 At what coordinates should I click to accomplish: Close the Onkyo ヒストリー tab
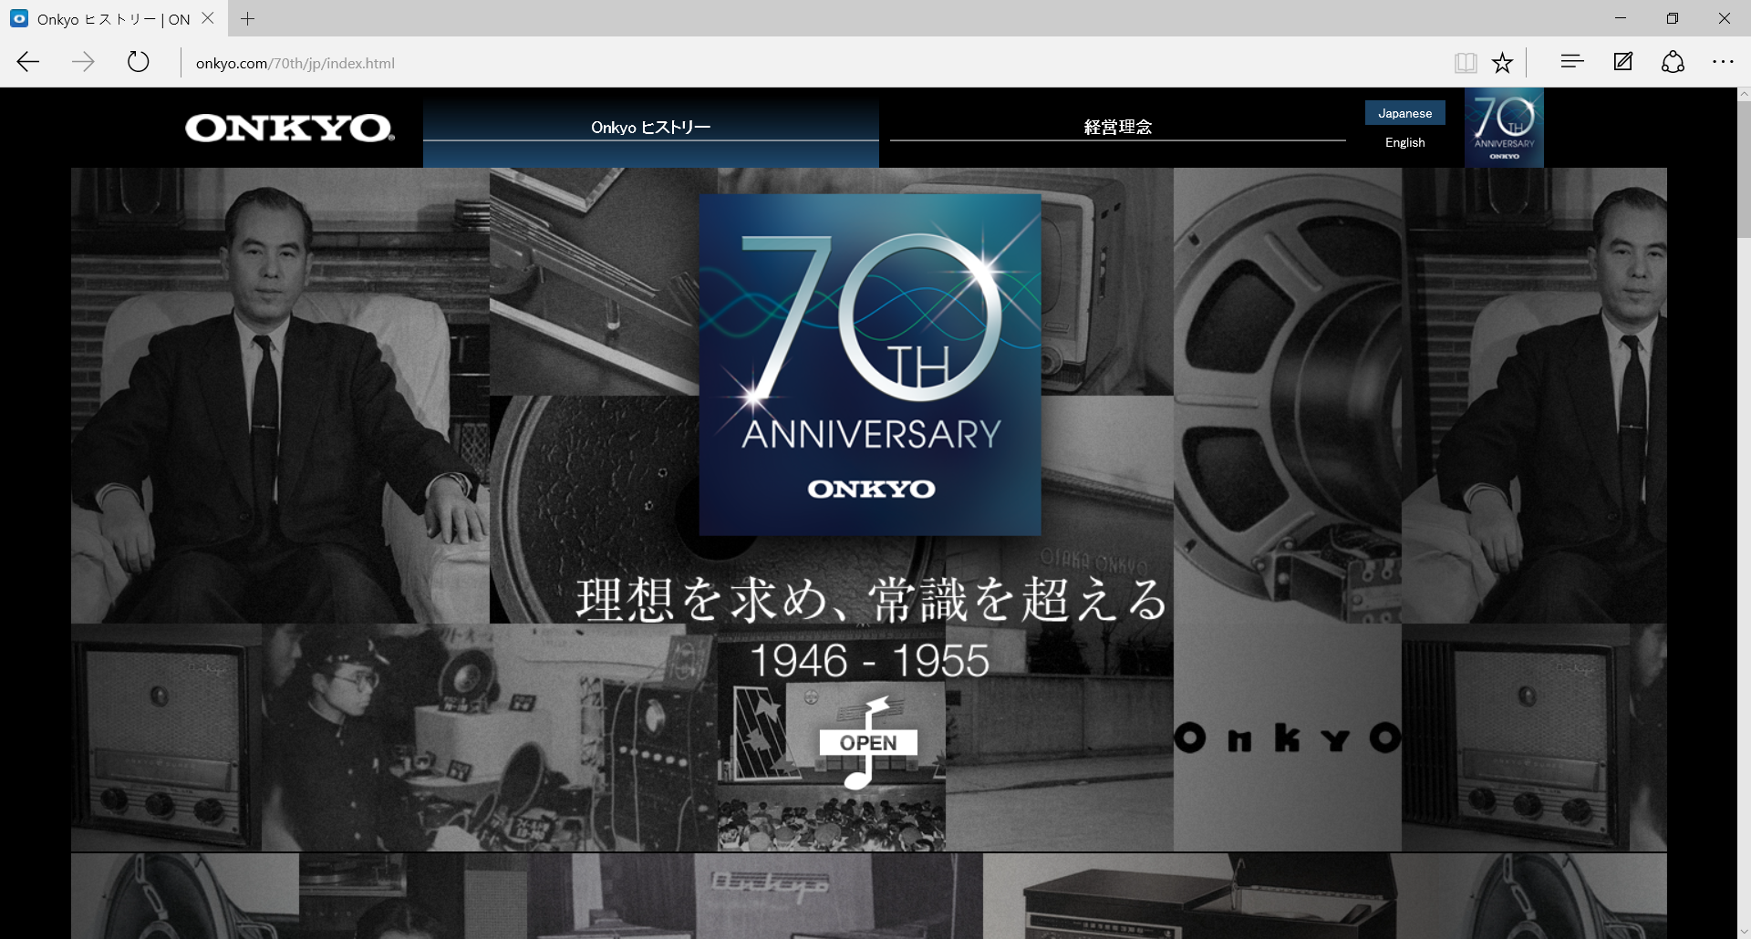[x=208, y=18]
